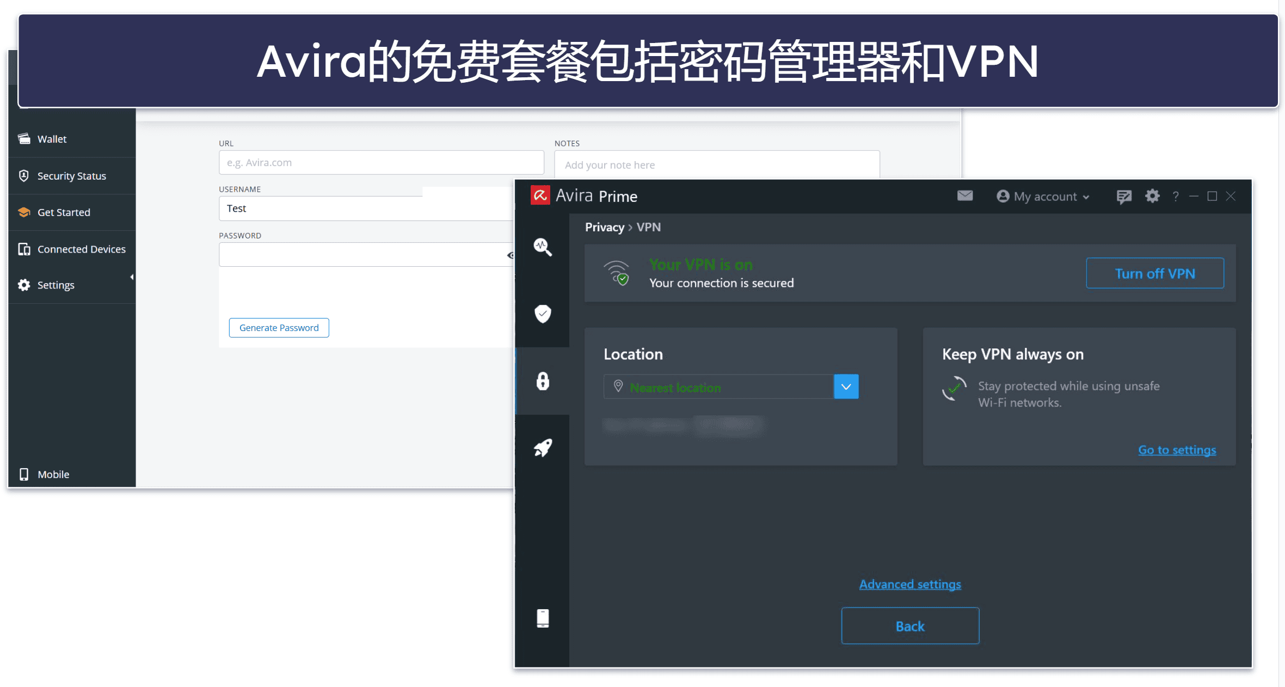Viewport: 1285px width, 687px height.
Task: Click 'Your connection is secured' text
Action: 721,283
